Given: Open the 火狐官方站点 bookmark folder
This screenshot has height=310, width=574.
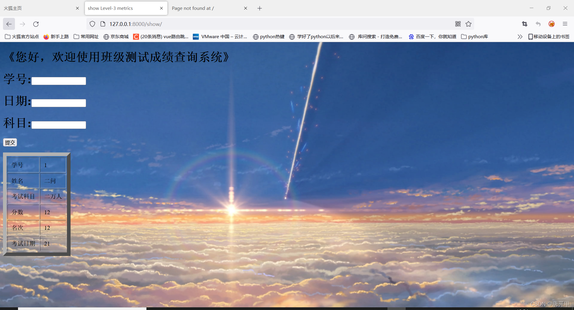Looking at the screenshot, I should 22,37.
